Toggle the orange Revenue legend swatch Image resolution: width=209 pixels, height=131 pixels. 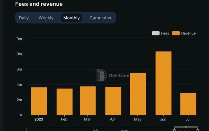(x=176, y=33)
